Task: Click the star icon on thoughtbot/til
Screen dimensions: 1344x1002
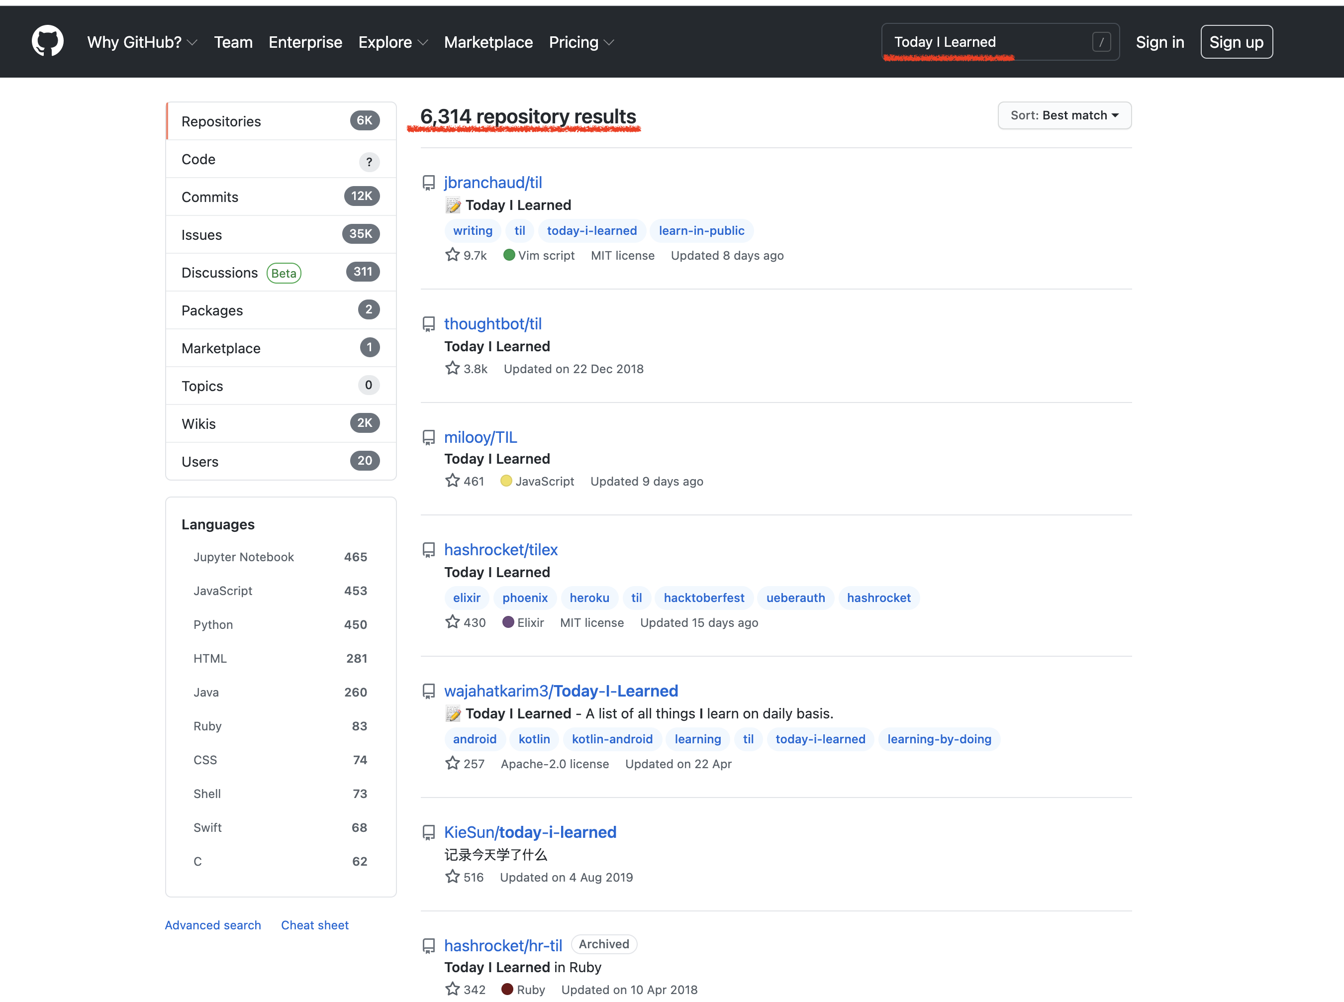Action: tap(452, 368)
